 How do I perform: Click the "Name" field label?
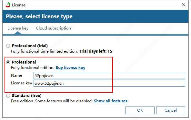pos(16,75)
